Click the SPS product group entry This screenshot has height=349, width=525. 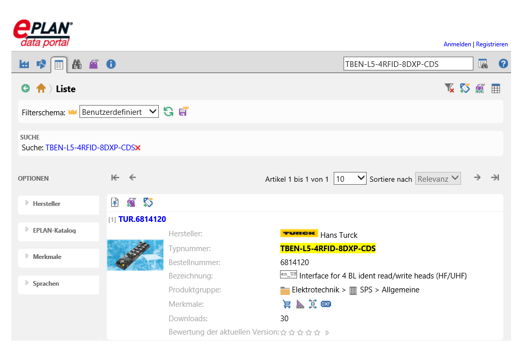[x=361, y=290]
